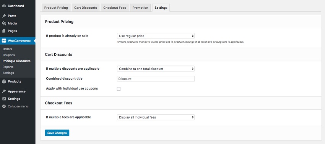Click 'If product is already on sale' label

67,36
